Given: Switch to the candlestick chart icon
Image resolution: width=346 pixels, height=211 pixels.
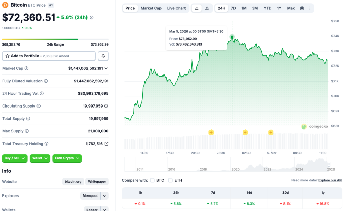Looking at the screenshot, I should (207, 8).
